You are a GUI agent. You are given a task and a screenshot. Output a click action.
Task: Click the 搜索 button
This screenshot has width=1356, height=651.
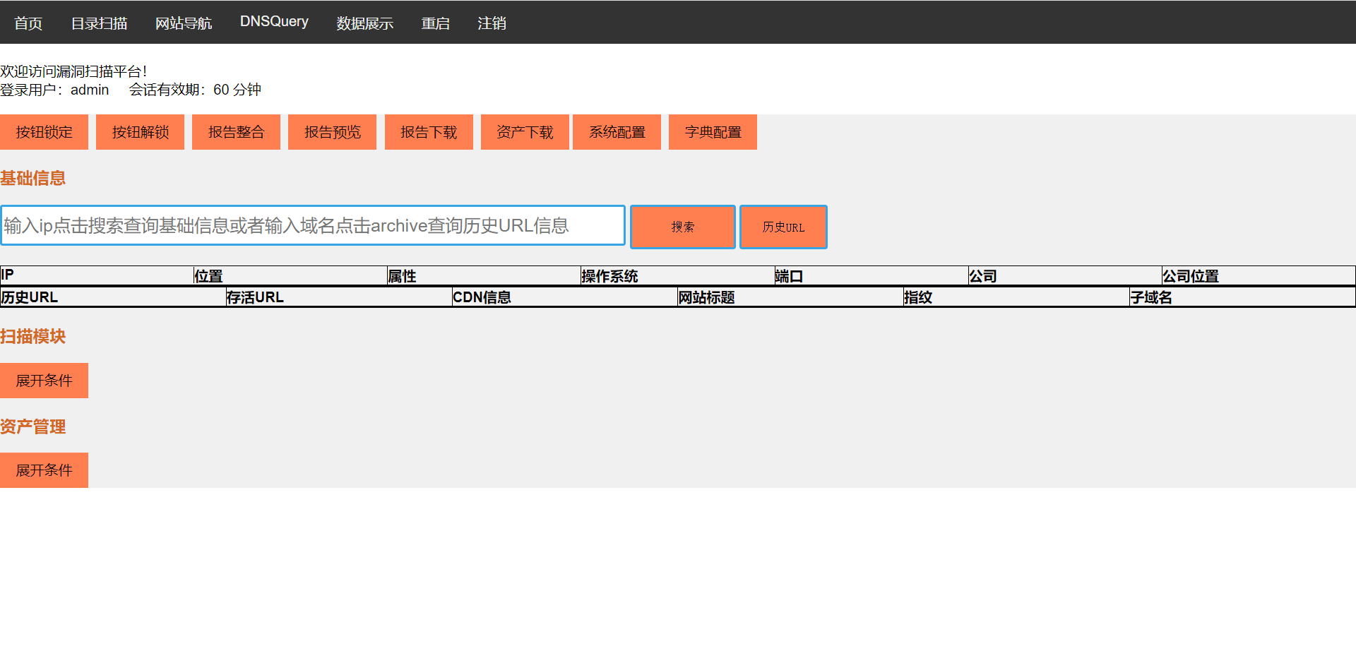pyautogui.click(x=682, y=227)
